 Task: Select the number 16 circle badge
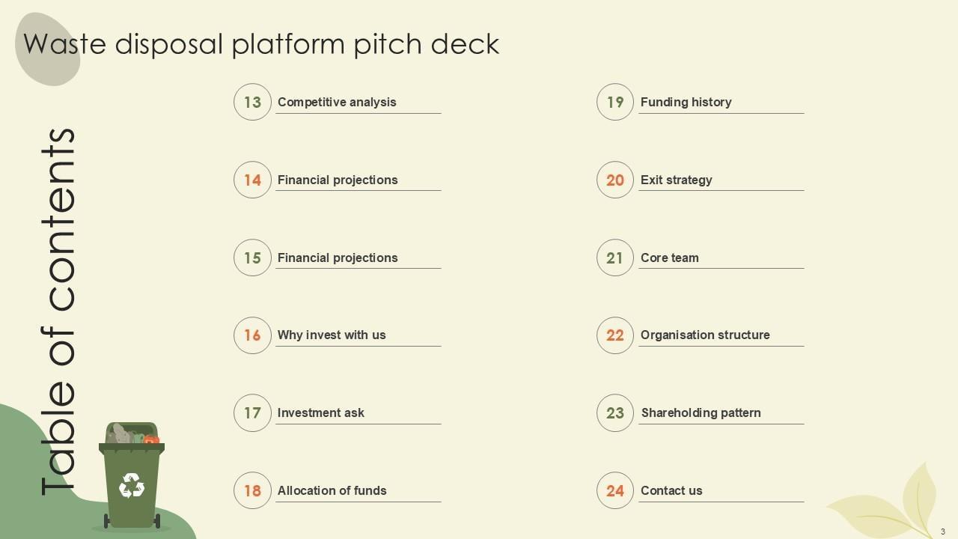pos(252,335)
